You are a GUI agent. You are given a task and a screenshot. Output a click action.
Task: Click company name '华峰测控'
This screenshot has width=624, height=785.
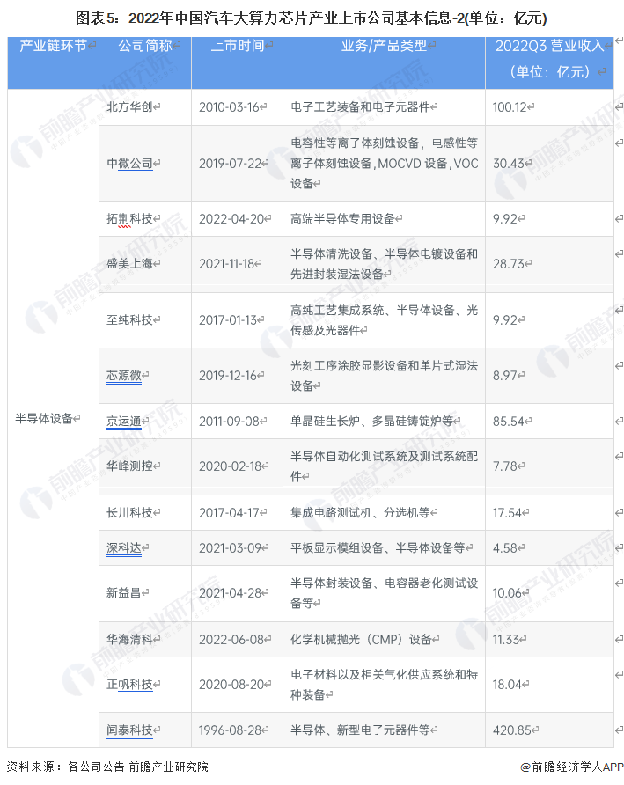coord(129,466)
